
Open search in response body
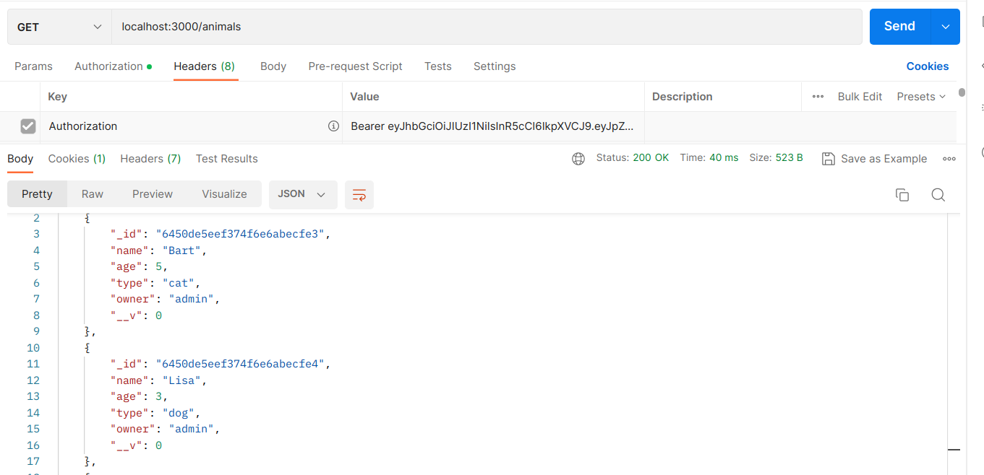[x=938, y=195]
